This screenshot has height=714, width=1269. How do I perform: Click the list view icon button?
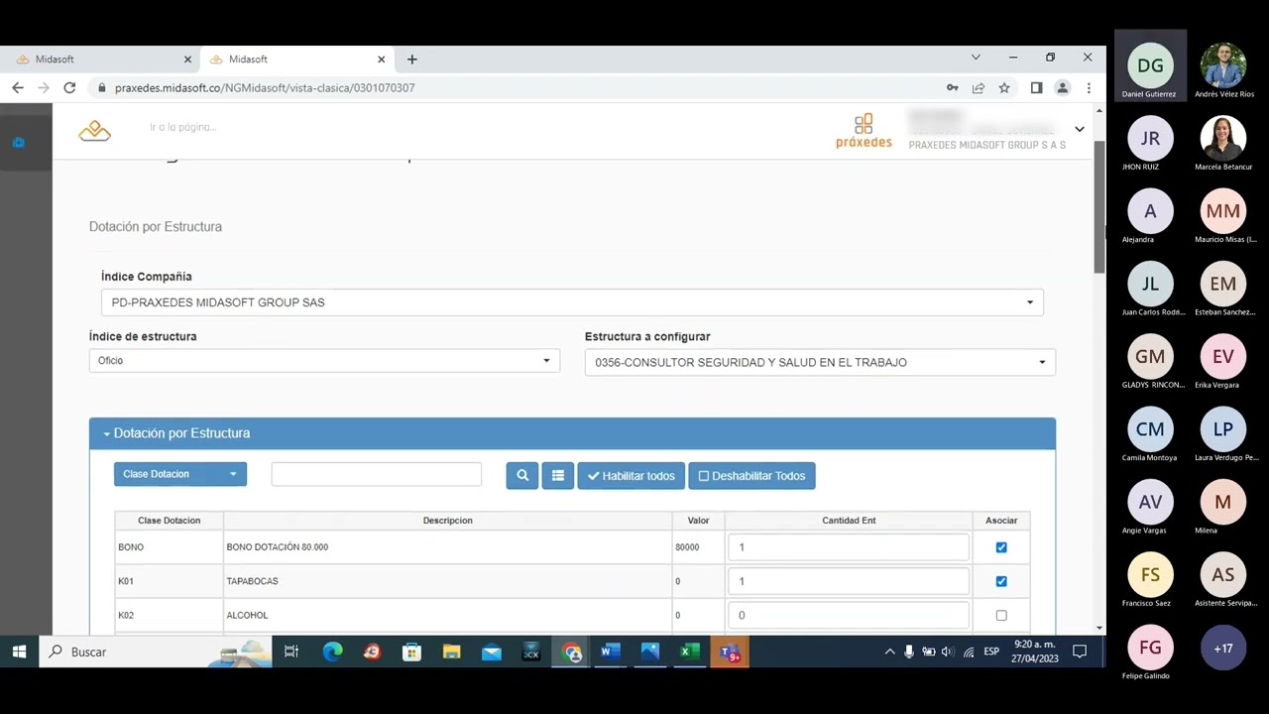557,476
